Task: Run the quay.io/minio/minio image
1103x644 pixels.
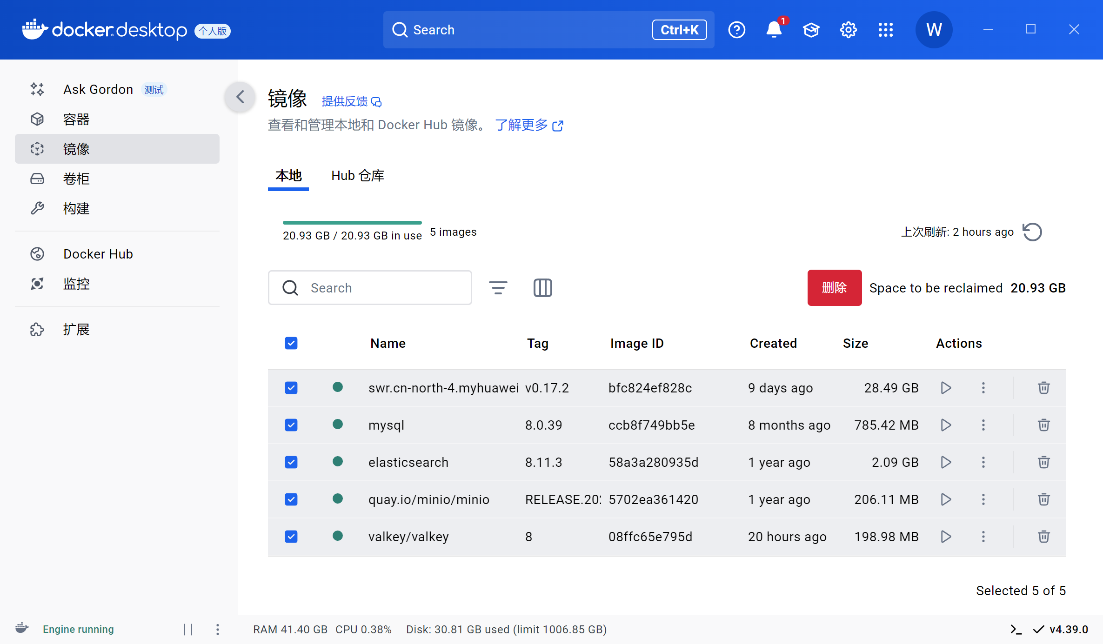Action: (946, 499)
